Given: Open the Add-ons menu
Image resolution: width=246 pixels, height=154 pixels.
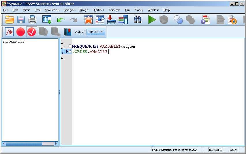Looking at the screenshot, I should tap(114, 10).
